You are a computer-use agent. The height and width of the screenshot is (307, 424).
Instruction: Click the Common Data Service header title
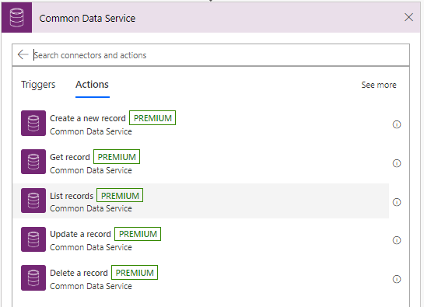87,19
